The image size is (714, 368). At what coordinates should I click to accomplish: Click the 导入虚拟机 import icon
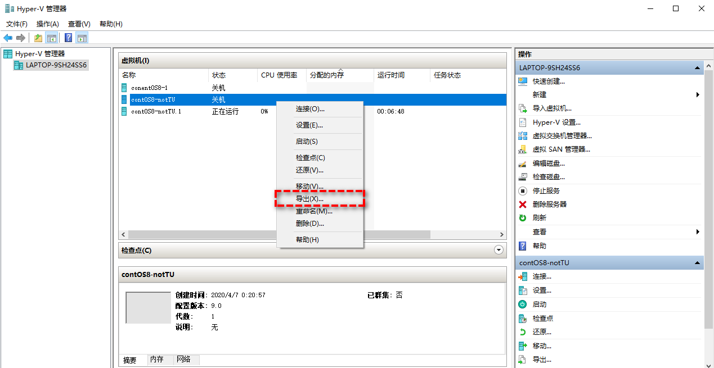[523, 108]
